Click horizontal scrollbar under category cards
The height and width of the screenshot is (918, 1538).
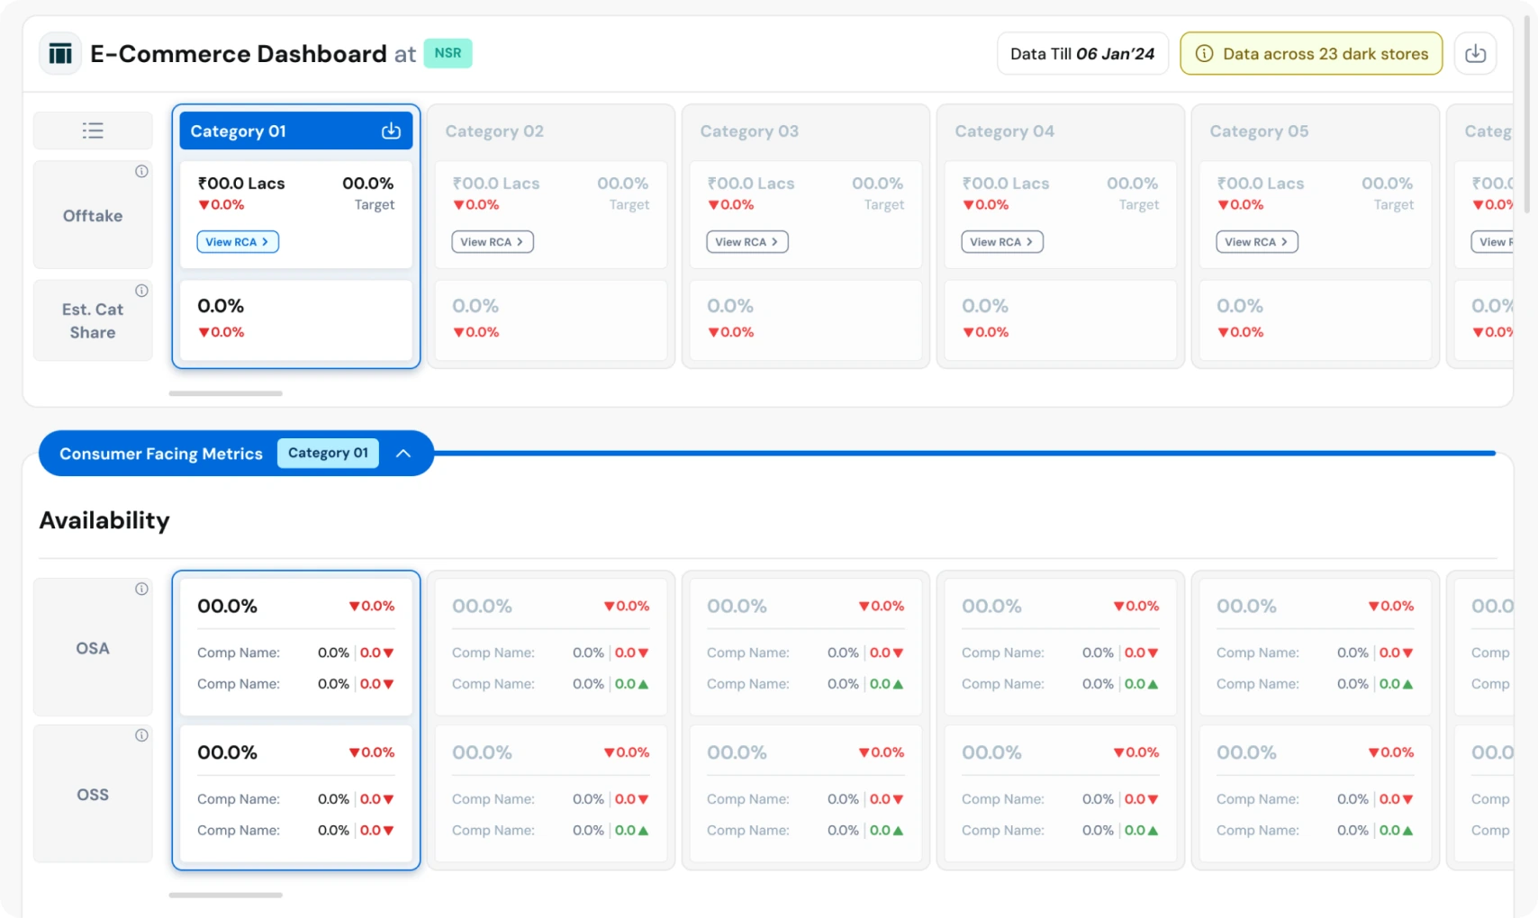click(x=226, y=393)
